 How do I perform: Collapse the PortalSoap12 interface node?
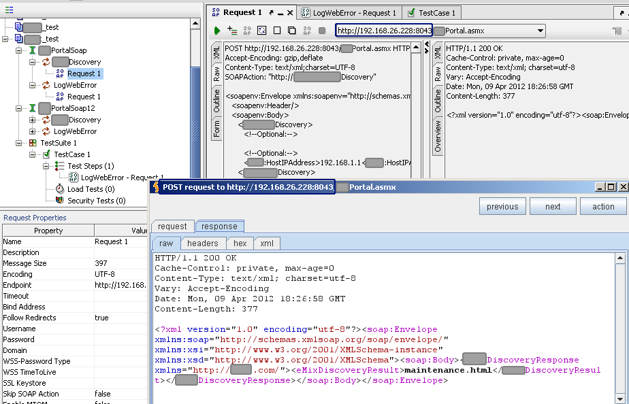(18, 108)
